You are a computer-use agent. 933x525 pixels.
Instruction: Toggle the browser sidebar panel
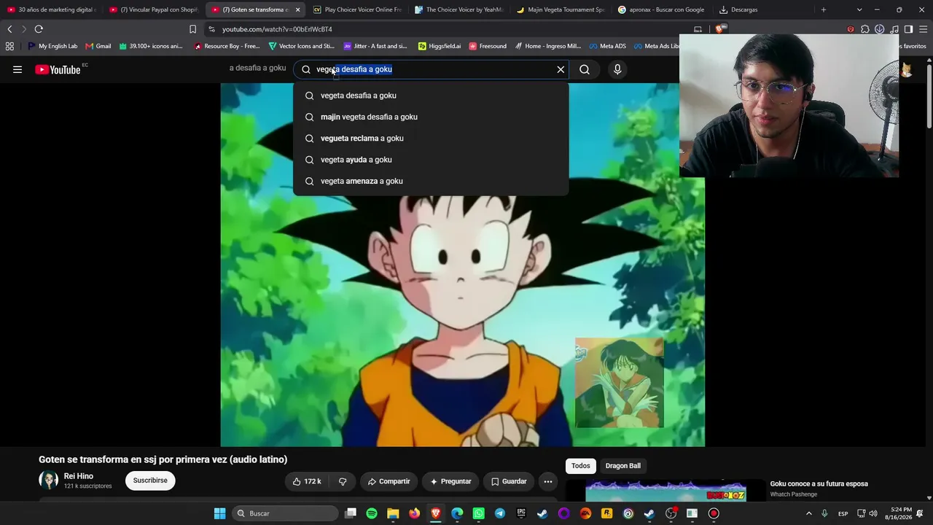point(909,29)
